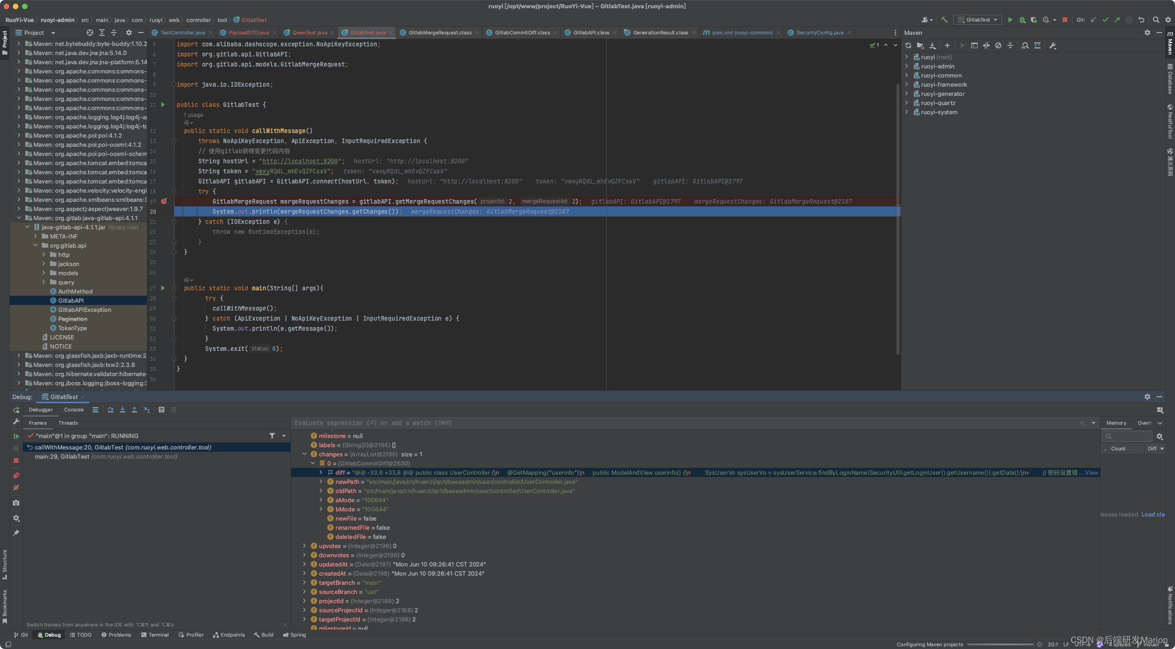
Task: Click Resume Program green play icon
Action: click(x=16, y=436)
